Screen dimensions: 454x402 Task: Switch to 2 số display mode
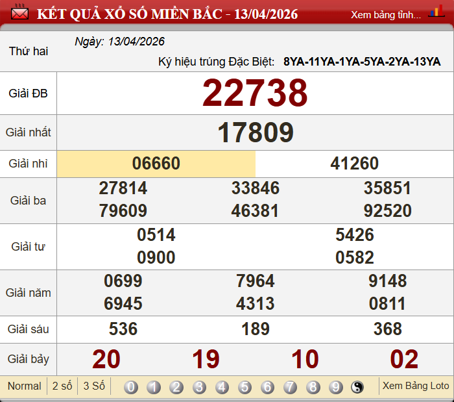point(62,386)
